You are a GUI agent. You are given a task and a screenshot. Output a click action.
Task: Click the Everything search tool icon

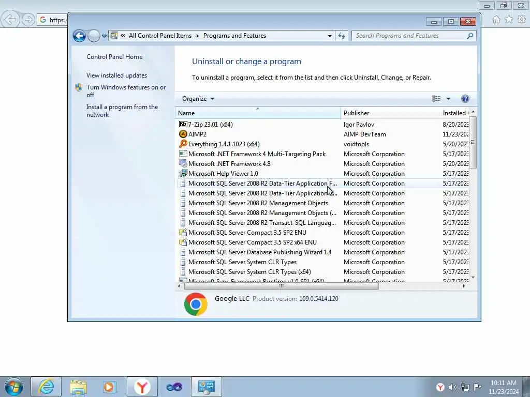183,144
